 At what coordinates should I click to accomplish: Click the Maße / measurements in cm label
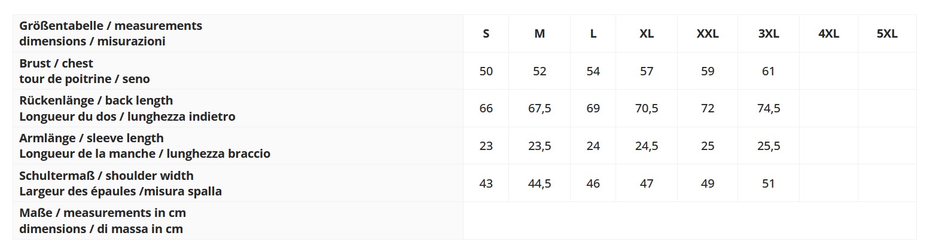pos(102,221)
